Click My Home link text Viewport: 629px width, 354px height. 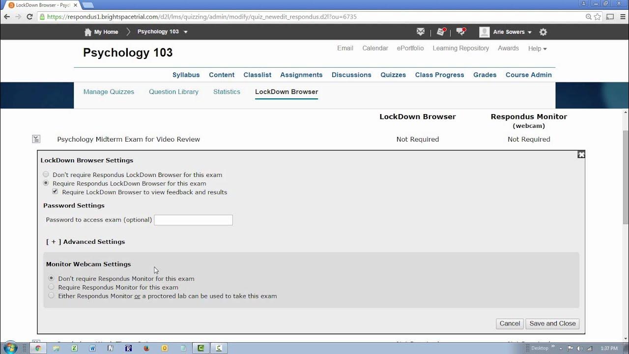(x=106, y=32)
